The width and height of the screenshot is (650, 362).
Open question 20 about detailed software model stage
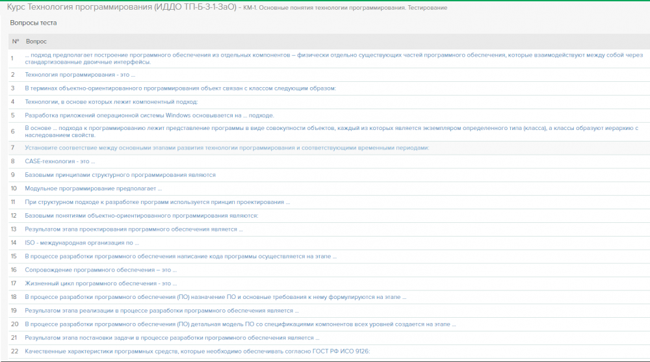(240, 324)
